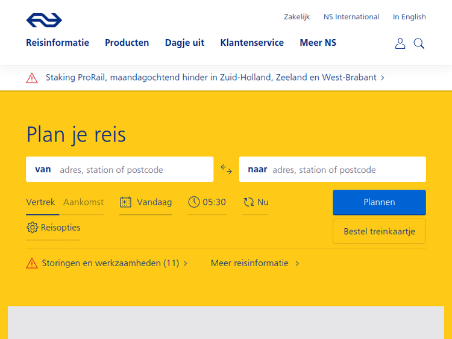Viewport: 452px width, 339px height.
Task: Expand the Meer NS menu
Action: click(318, 43)
